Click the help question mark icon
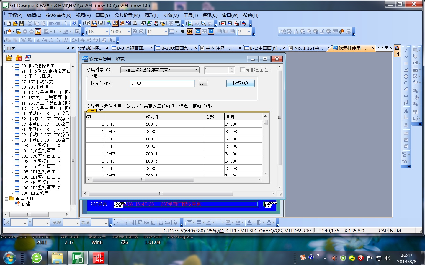This screenshot has width=425, height=265. tap(75, 23)
